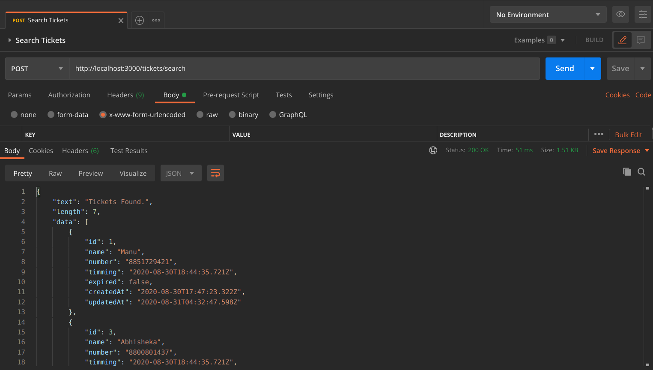Click the Save button
Screen dimensions: 653x370
click(620, 69)
